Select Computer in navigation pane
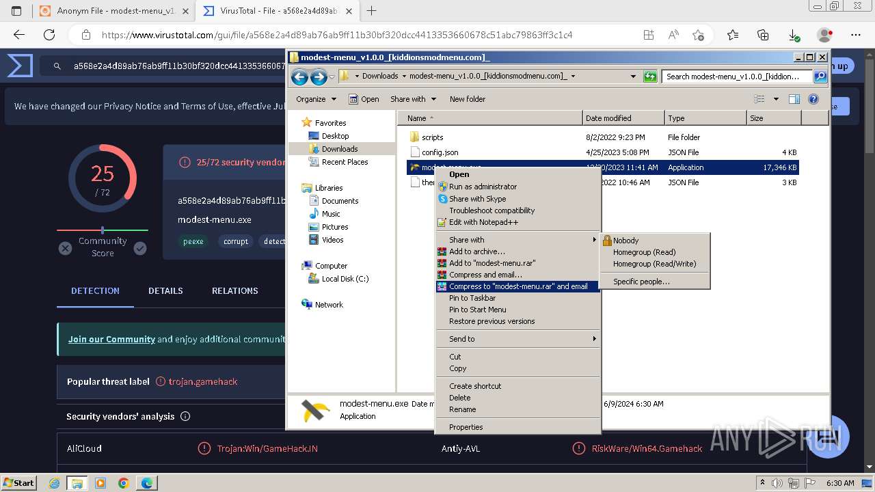The width and height of the screenshot is (875, 492). pyautogui.click(x=331, y=266)
